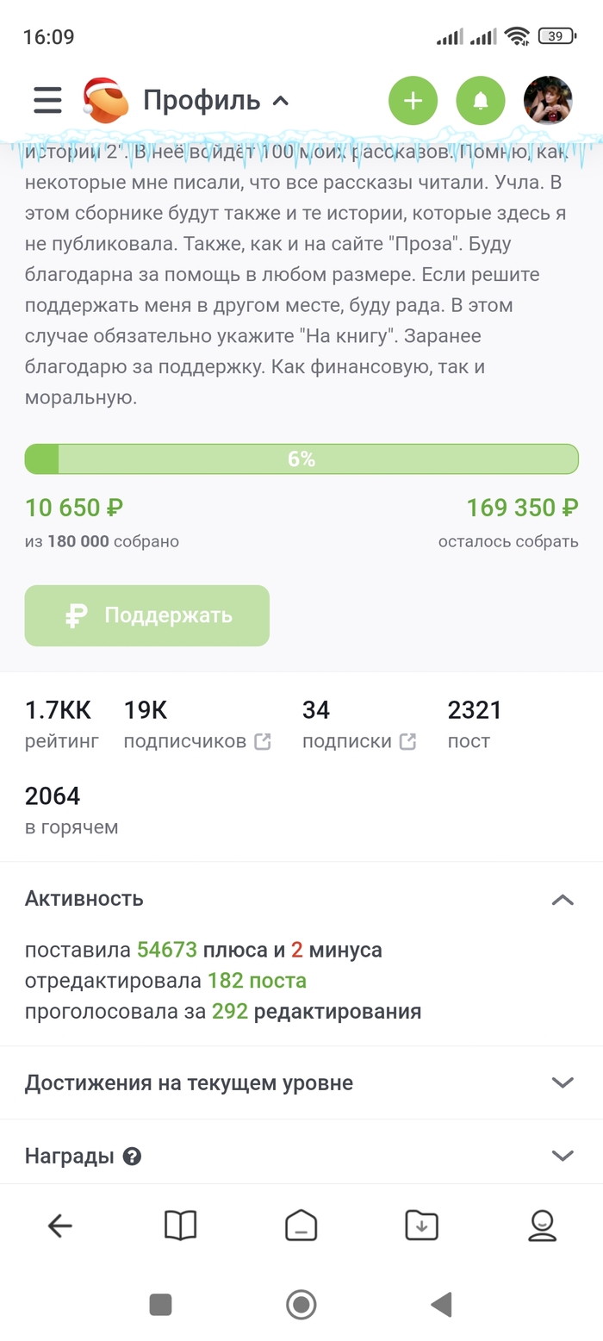
Task: Collapse the Активность section
Action: point(562,900)
